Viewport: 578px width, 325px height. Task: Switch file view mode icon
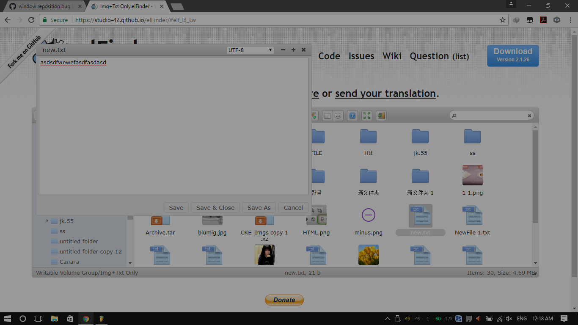coord(328,116)
